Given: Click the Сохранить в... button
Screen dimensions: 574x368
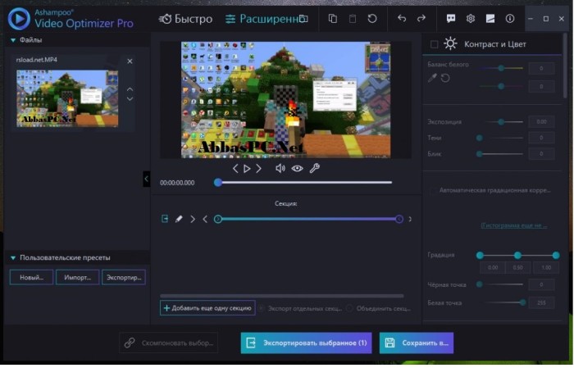Looking at the screenshot, I should pyautogui.click(x=417, y=343).
